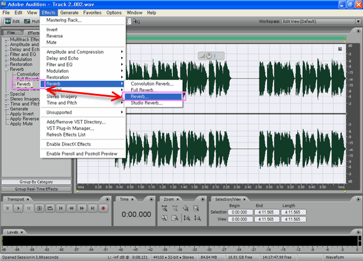
Task: Click VST Plug-In Manager... item
Action: [83, 128]
